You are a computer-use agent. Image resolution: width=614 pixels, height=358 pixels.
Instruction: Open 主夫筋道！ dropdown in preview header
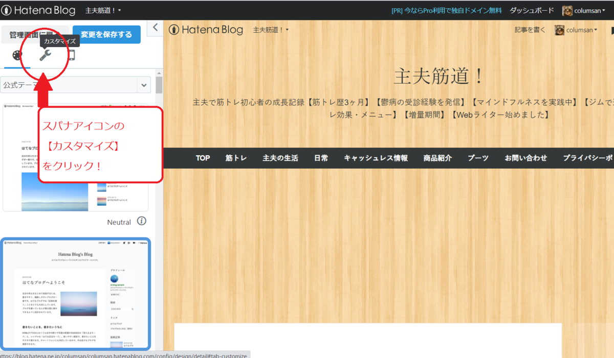[x=271, y=30]
